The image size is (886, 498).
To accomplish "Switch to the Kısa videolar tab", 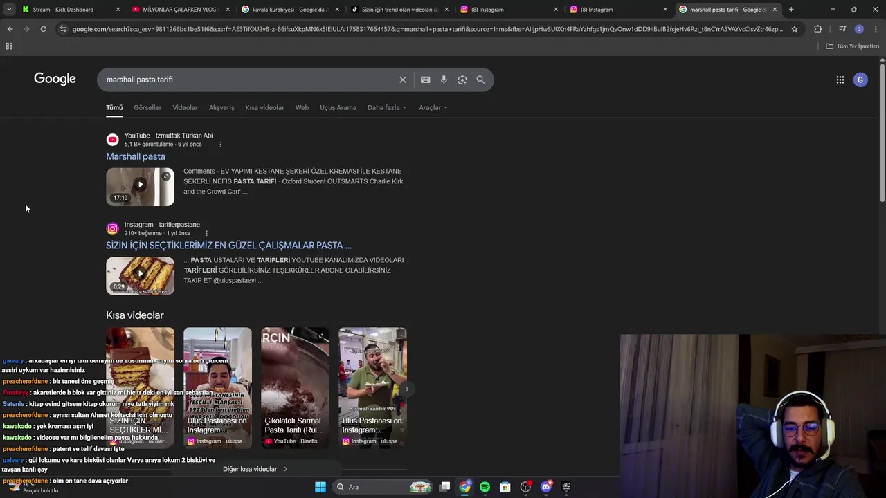I will pos(264,108).
